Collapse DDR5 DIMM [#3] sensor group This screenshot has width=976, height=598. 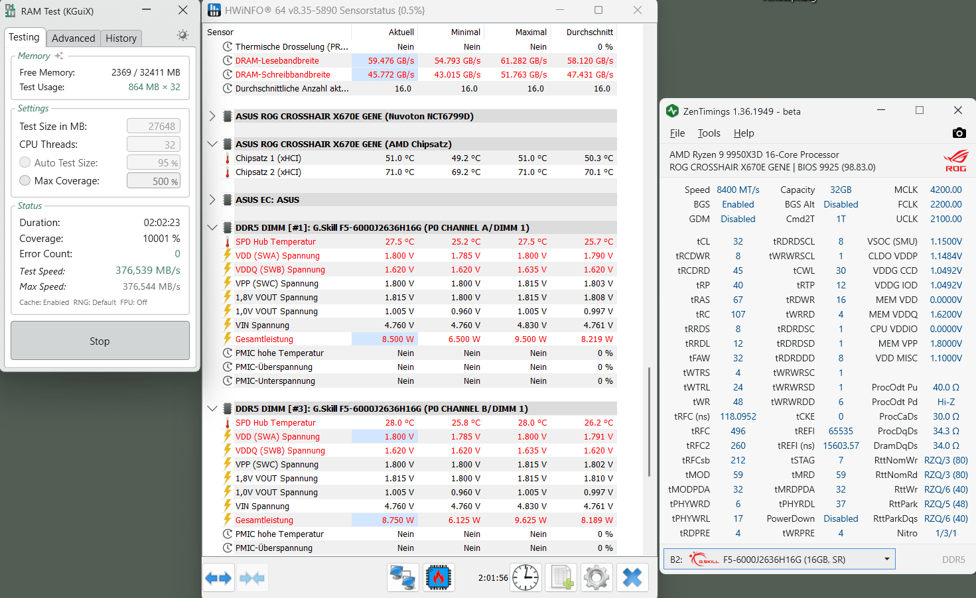(x=212, y=408)
